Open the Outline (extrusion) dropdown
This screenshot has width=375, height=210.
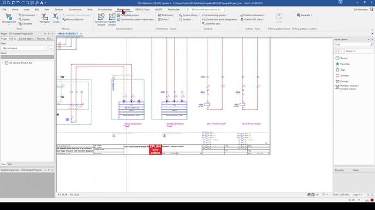coord(253,15)
